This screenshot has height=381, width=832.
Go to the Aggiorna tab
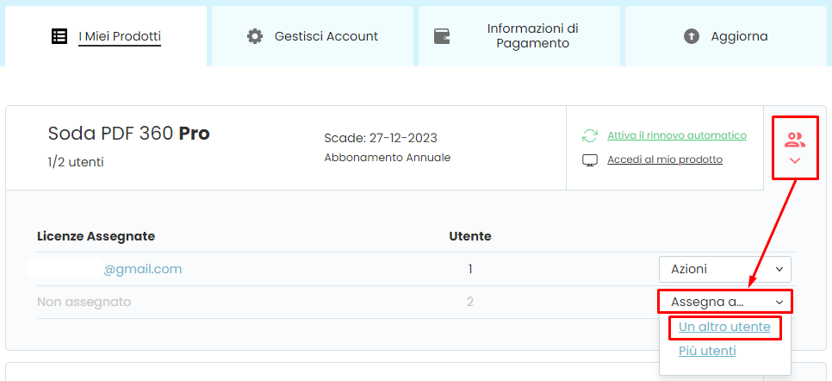coord(726,36)
